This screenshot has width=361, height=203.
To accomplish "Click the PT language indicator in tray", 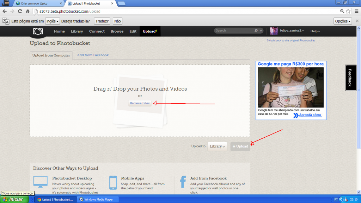I will pos(336,199).
